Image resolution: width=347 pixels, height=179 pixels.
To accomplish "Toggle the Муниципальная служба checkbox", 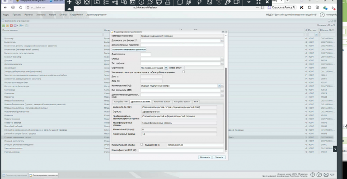I will pyautogui.click(x=141, y=145).
